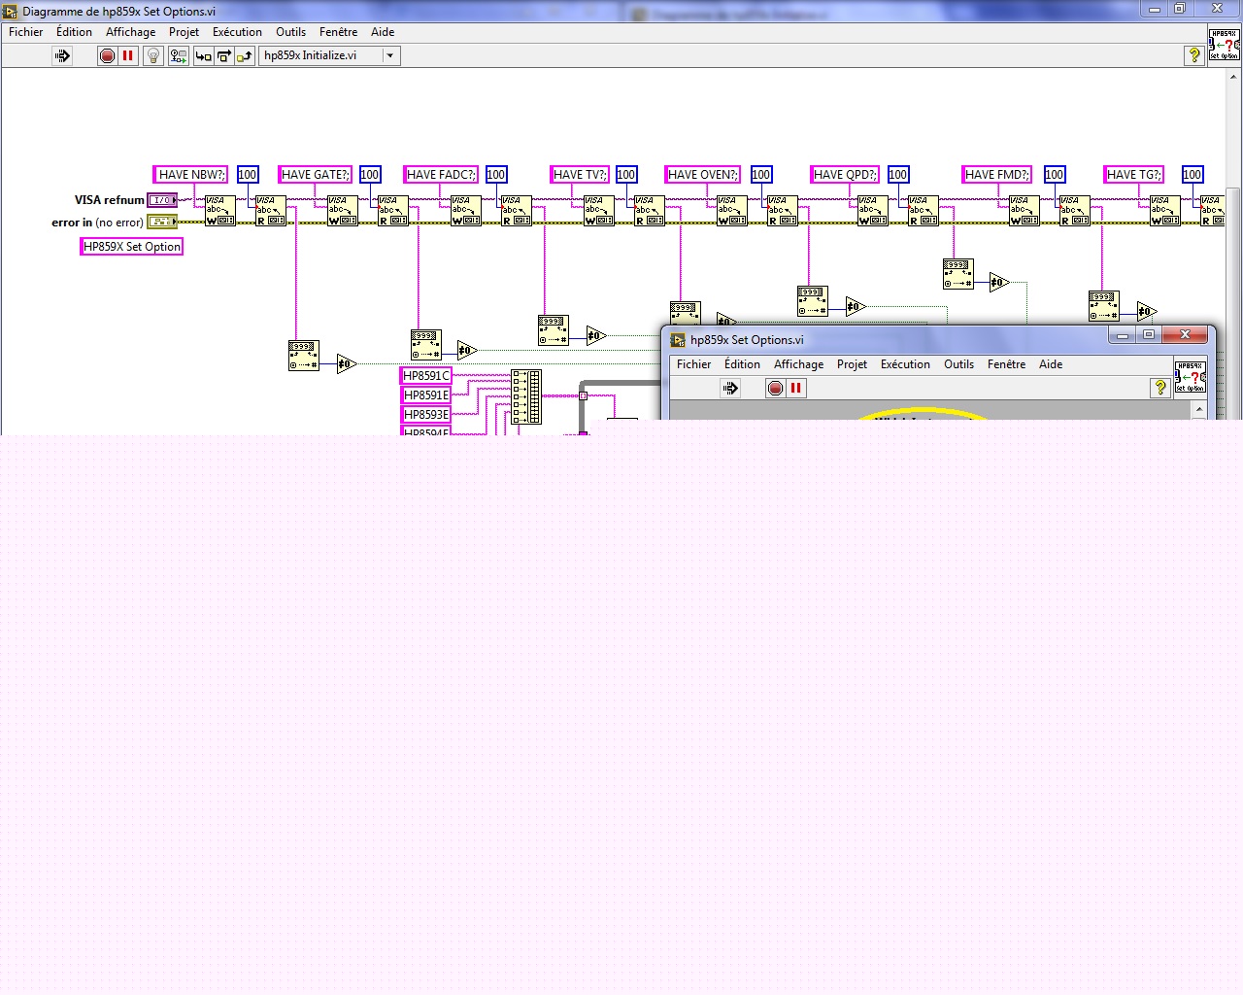Open context help in hp859x Set Options.vi window
1243x995 pixels.
coord(1159,388)
